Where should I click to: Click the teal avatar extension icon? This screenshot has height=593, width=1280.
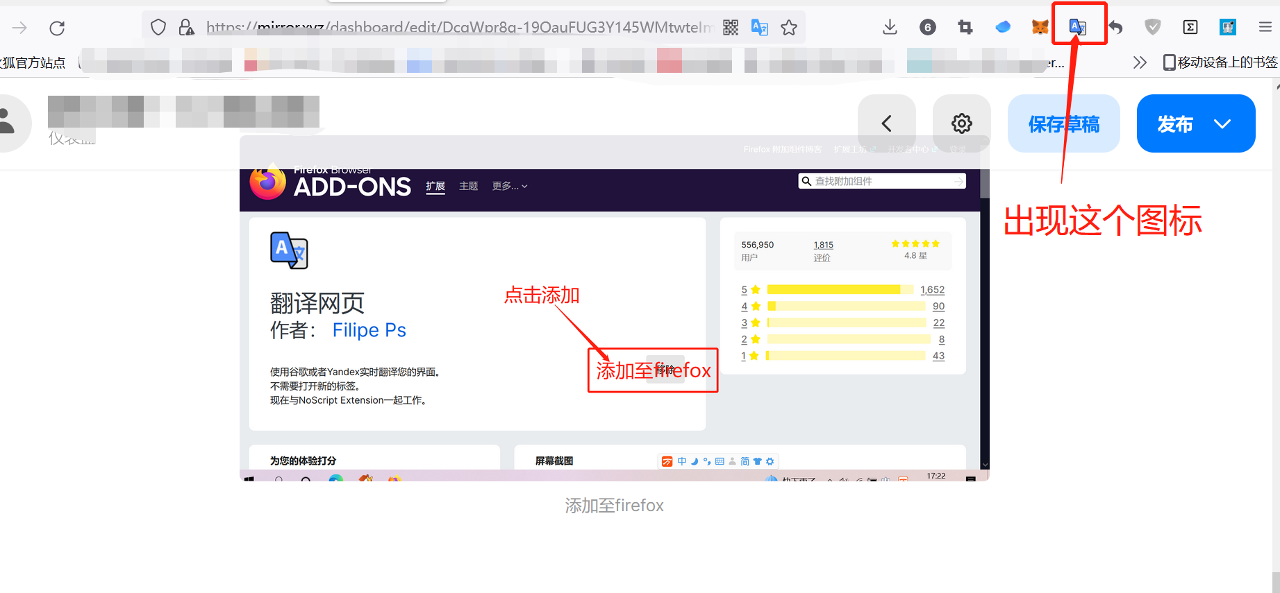[x=1228, y=27]
